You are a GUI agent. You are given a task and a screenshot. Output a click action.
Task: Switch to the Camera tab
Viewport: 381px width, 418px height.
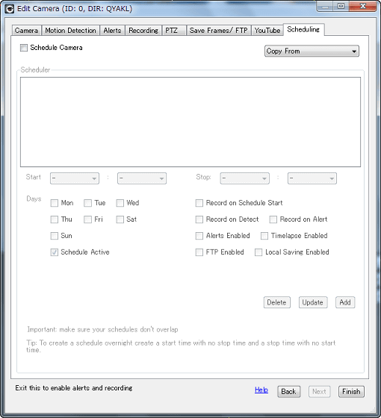pyautogui.click(x=26, y=31)
